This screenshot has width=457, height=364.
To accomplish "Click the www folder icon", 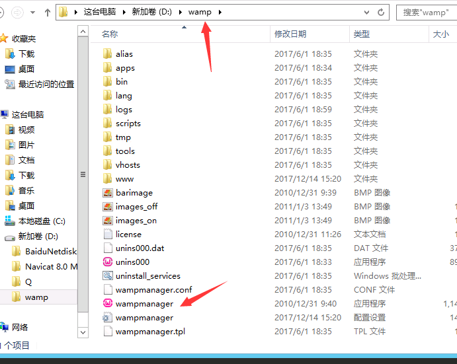I will tap(108, 179).
